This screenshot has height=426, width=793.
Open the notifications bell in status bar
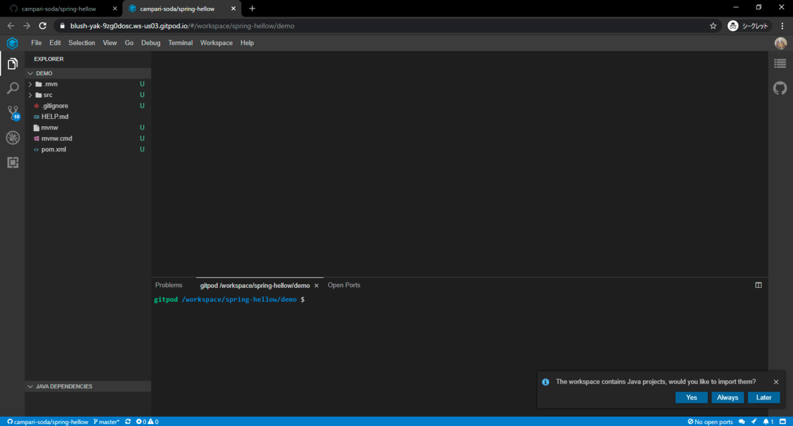click(769, 421)
